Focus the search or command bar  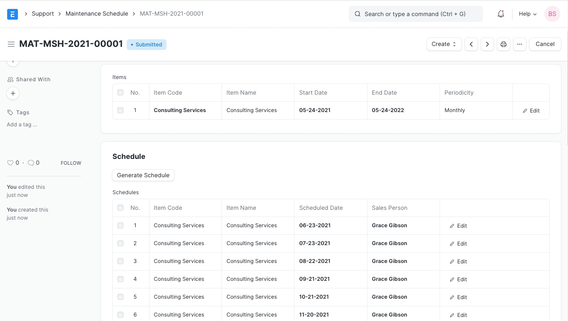(415, 14)
